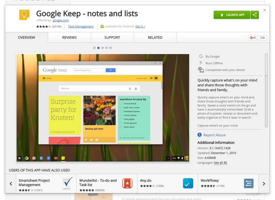Image resolution: width=275 pixels, height=200 pixels.
Task: Click the YouTube icon in the shelf
Action: click(x=56, y=158)
